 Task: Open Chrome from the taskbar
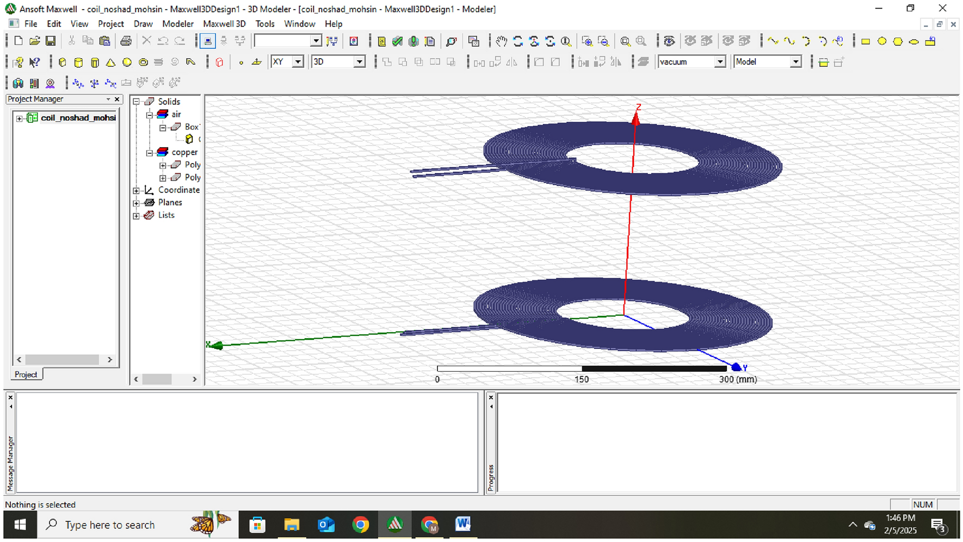pyautogui.click(x=361, y=524)
